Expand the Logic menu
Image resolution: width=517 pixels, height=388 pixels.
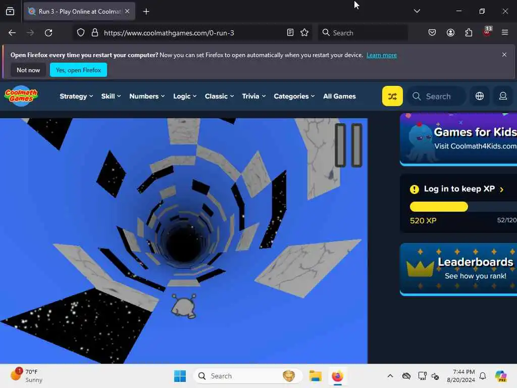point(185,96)
